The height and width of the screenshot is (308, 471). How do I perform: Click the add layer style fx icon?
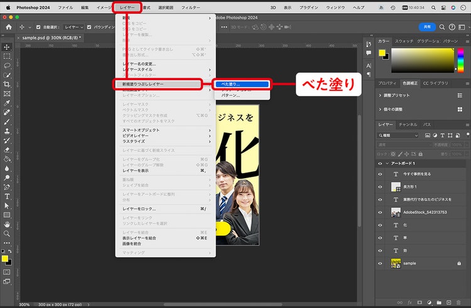409,302
